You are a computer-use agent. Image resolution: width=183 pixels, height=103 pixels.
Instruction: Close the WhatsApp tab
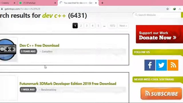point(55,3)
